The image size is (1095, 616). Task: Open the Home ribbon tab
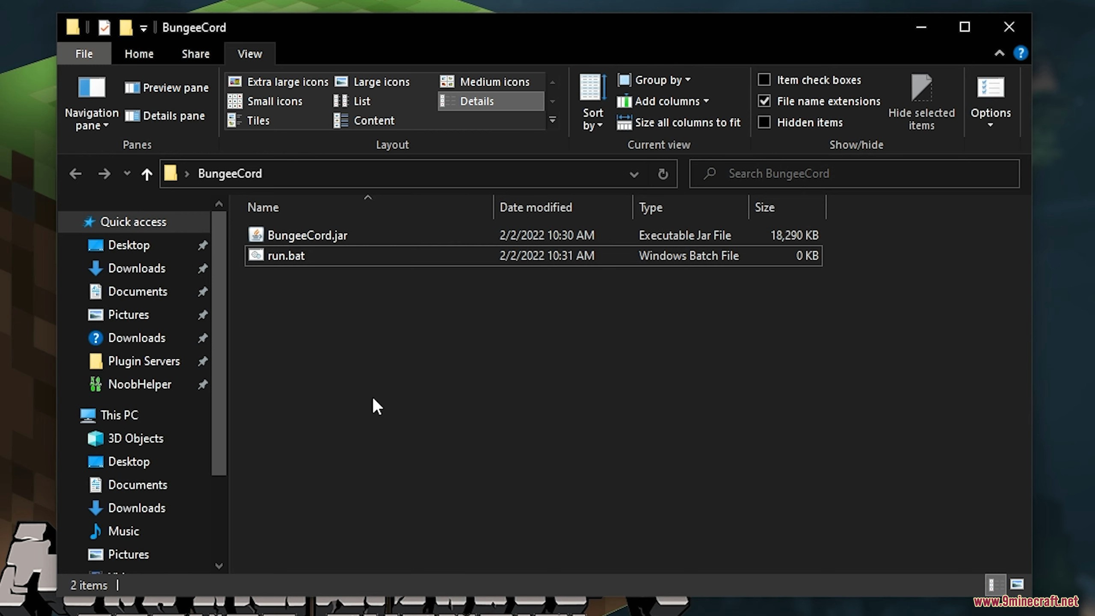(x=139, y=53)
